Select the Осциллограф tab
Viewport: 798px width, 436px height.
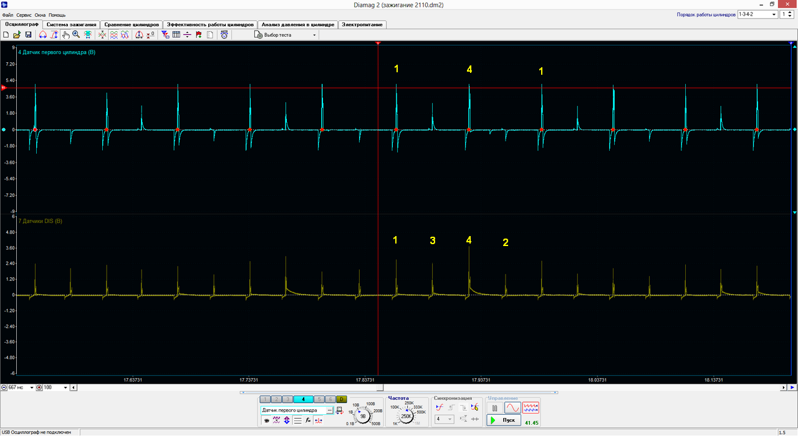[x=23, y=24]
